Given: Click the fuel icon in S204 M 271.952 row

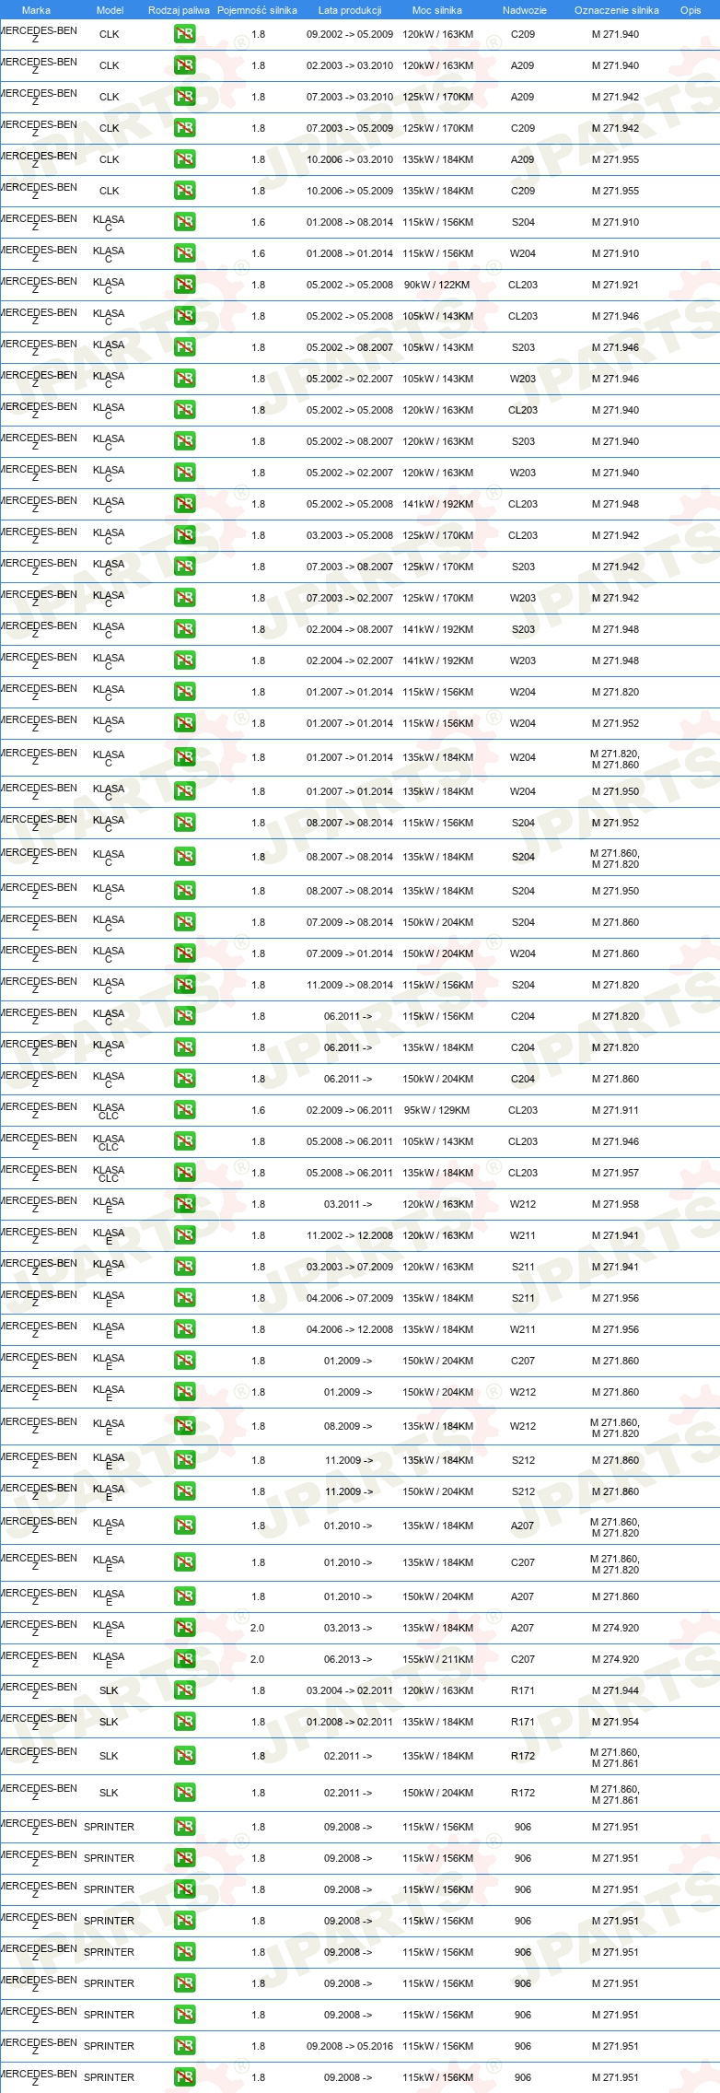Looking at the screenshot, I should click(x=184, y=824).
